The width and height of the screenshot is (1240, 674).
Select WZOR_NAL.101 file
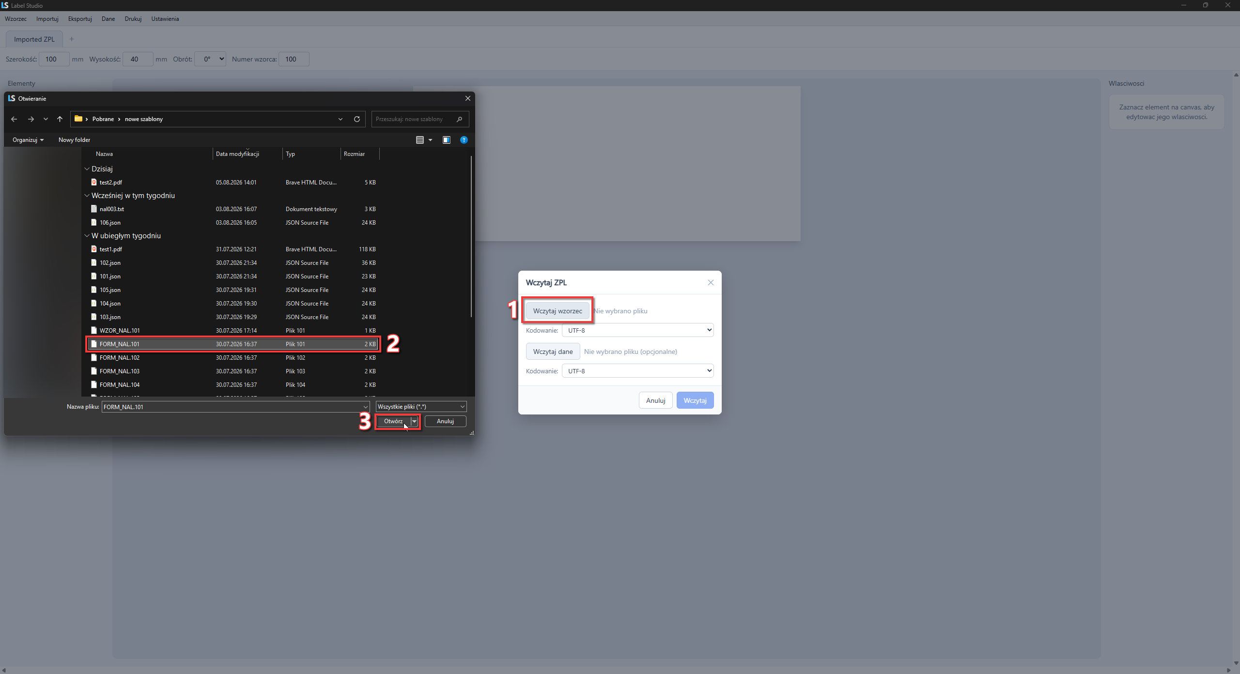tap(233, 331)
